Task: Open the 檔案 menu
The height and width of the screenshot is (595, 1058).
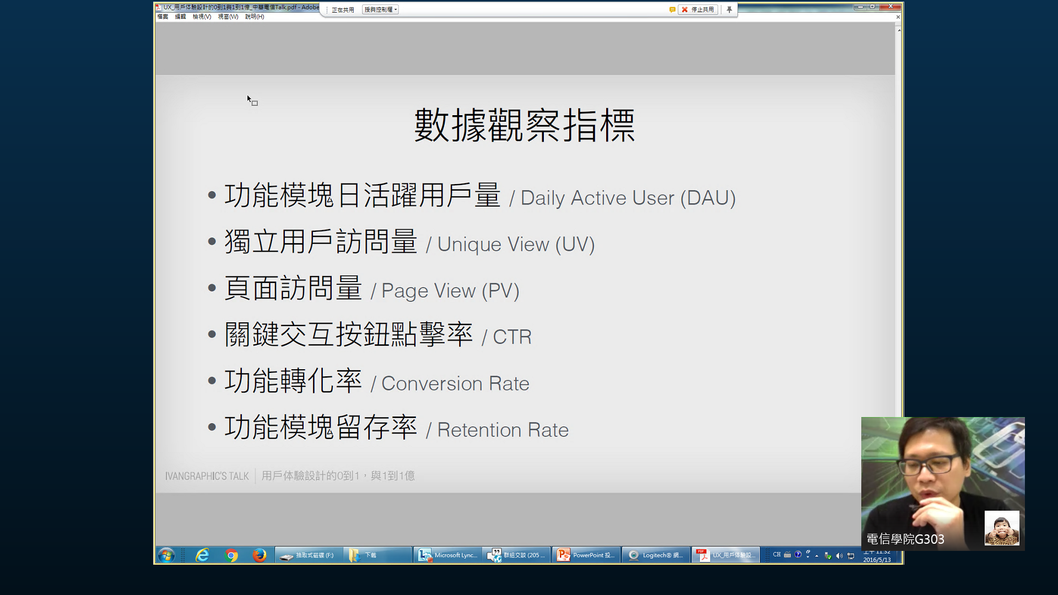Action: [x=163, y=17]
